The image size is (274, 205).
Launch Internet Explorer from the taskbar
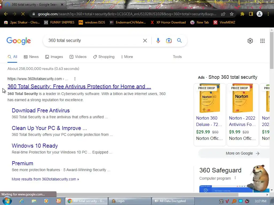point(21,201)
